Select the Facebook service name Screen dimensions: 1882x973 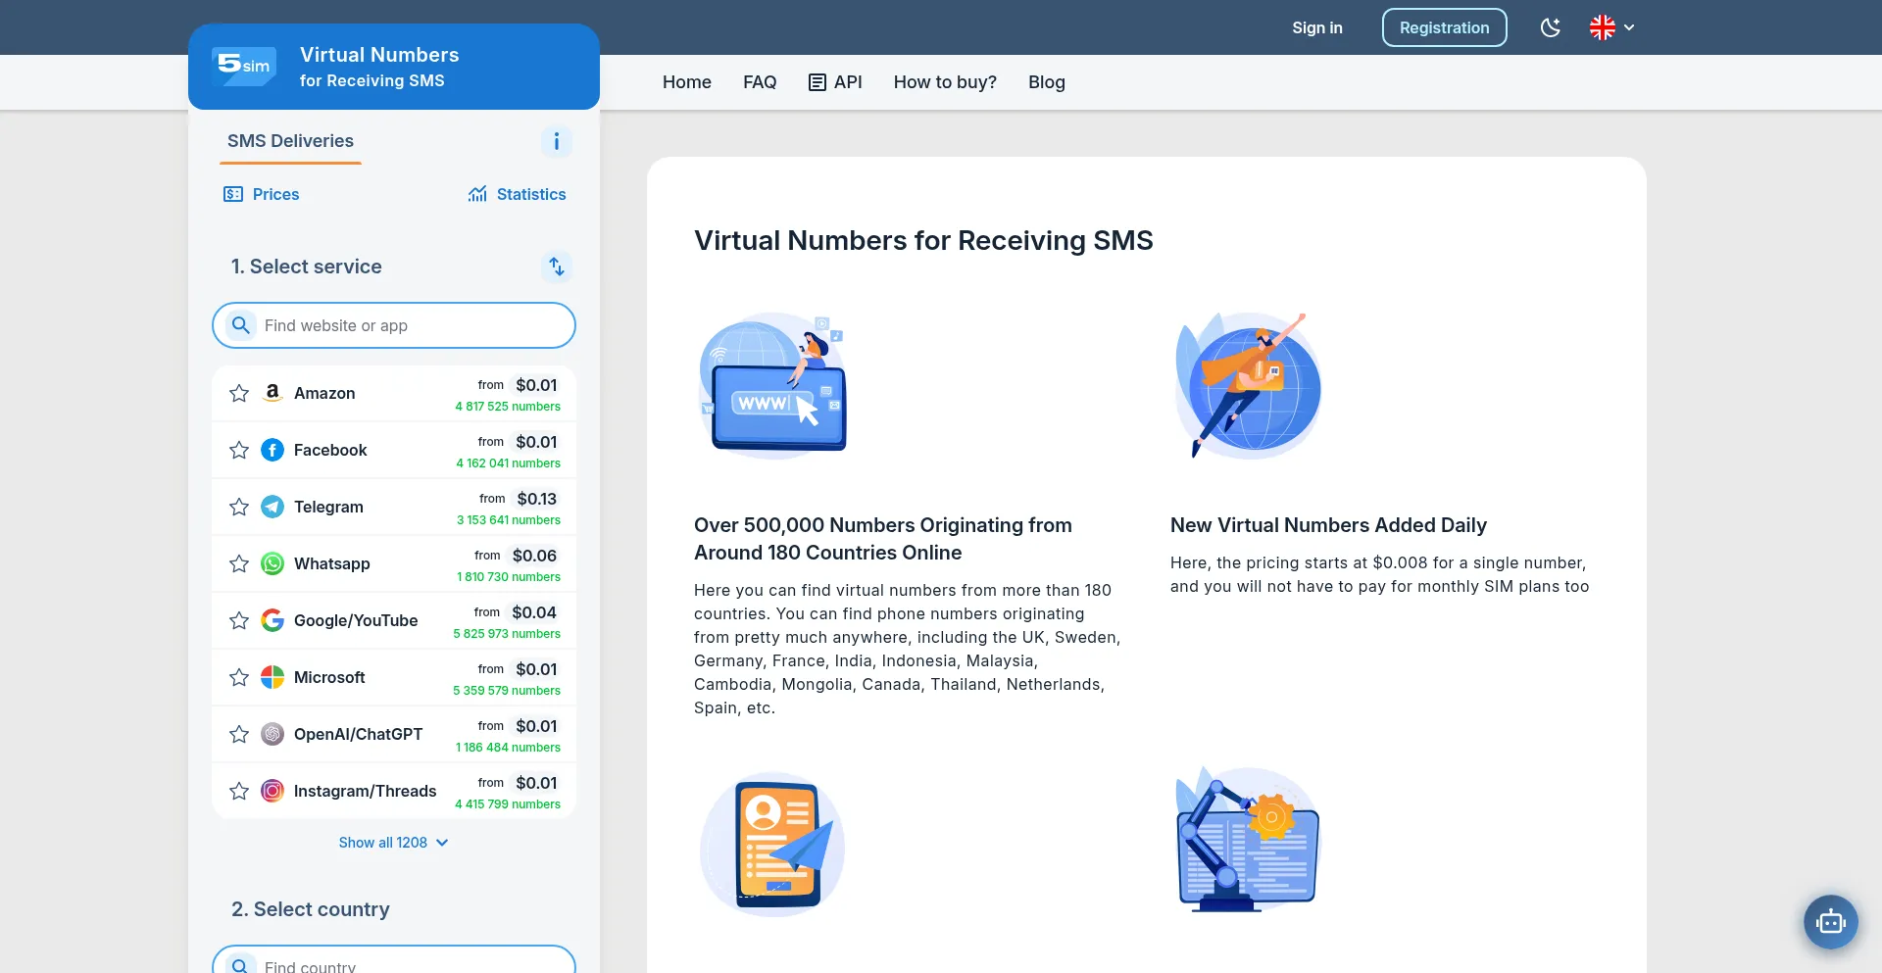coord(330,450)
